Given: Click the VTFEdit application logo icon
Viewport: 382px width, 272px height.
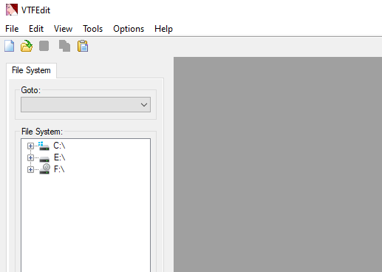Looking at the screenshot, I should [12, 10].
